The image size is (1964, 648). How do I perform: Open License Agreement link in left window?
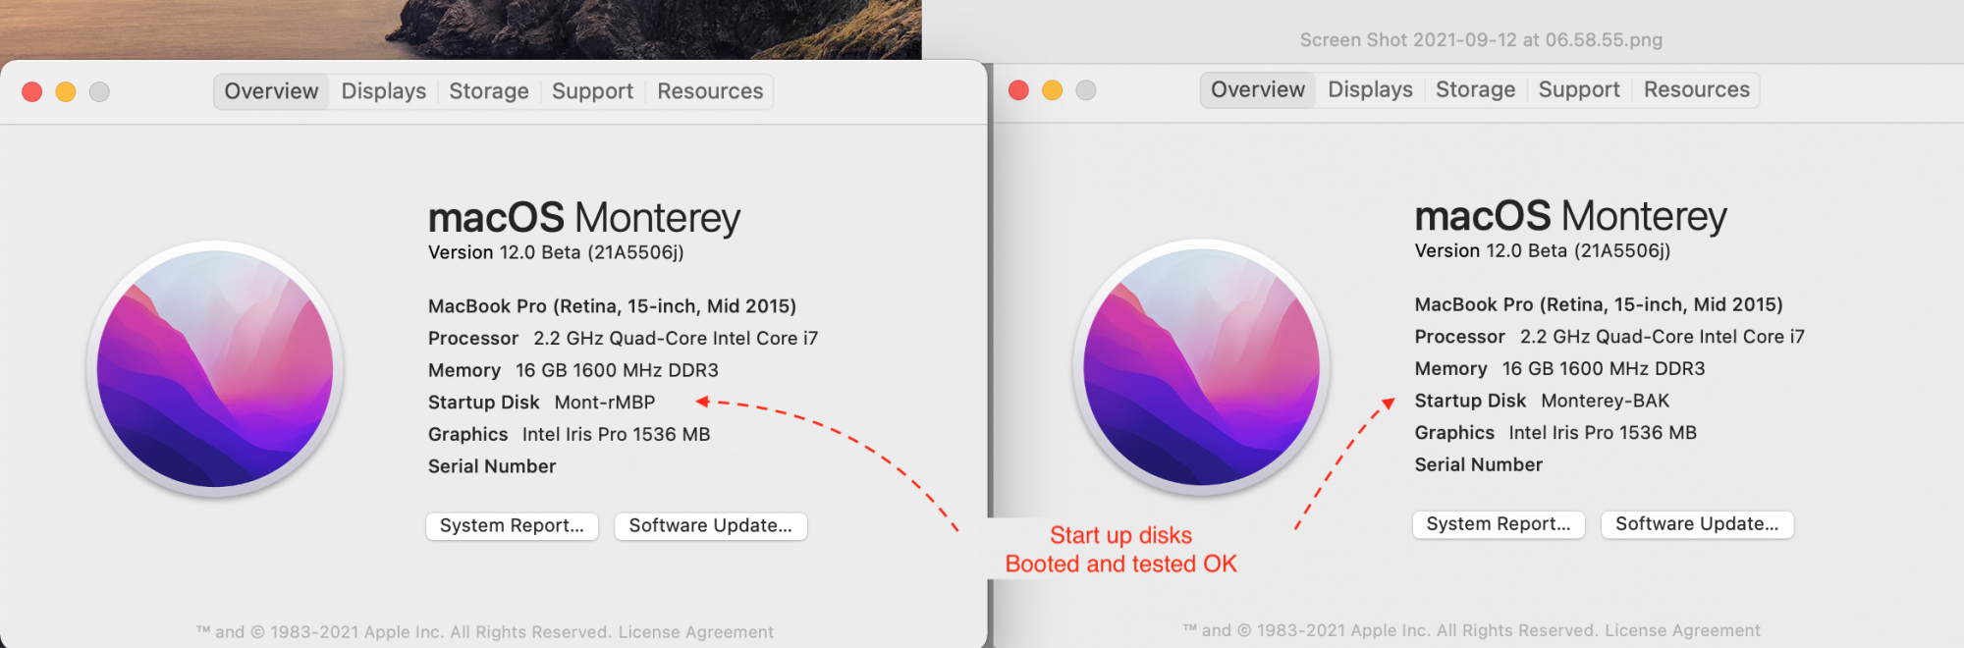(695, 632)
